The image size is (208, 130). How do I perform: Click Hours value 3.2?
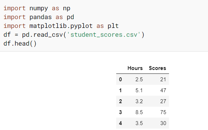pyautogui.click(x=139, y=101)
